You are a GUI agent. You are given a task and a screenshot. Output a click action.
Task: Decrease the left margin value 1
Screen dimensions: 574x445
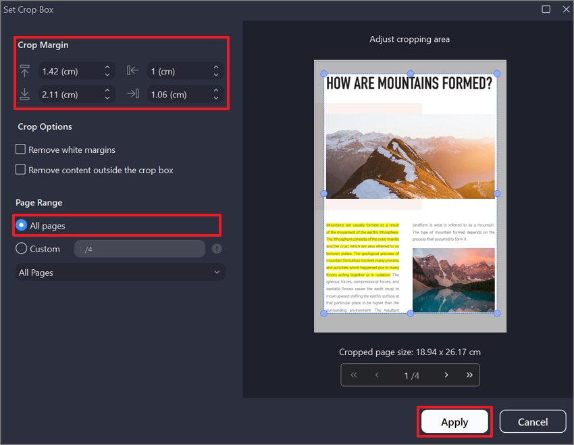pos(216,74)
